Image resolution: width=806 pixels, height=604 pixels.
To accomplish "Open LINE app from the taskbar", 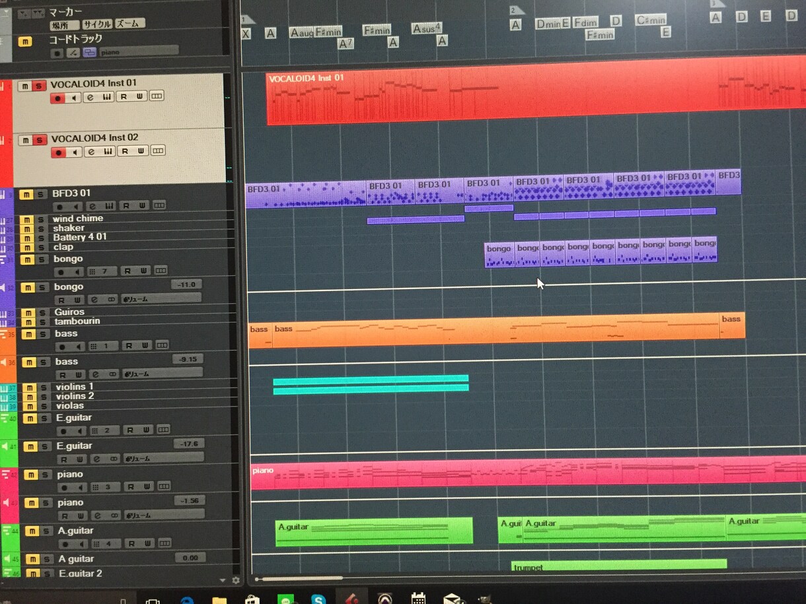I will 286,600.
